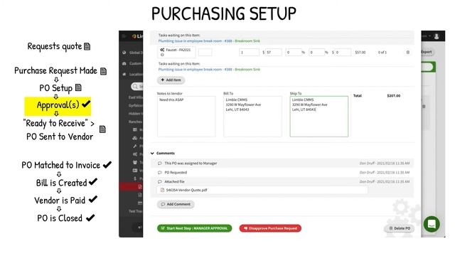The image size is (455, 256).
Task: Open the sidebar icon just above the wrench
Action: [135, 138]
